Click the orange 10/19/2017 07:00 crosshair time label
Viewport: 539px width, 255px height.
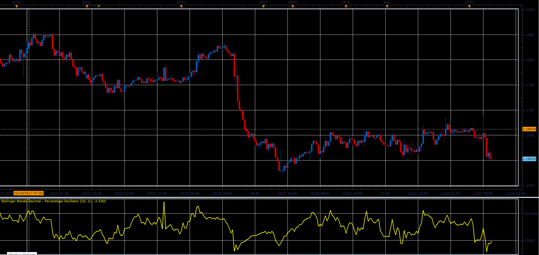[29, 193]
